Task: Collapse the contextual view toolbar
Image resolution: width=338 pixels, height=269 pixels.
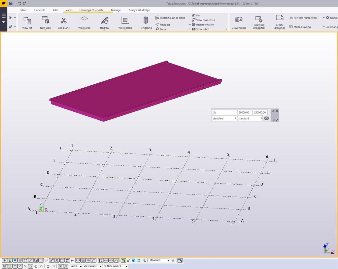Action: point(277,120)
